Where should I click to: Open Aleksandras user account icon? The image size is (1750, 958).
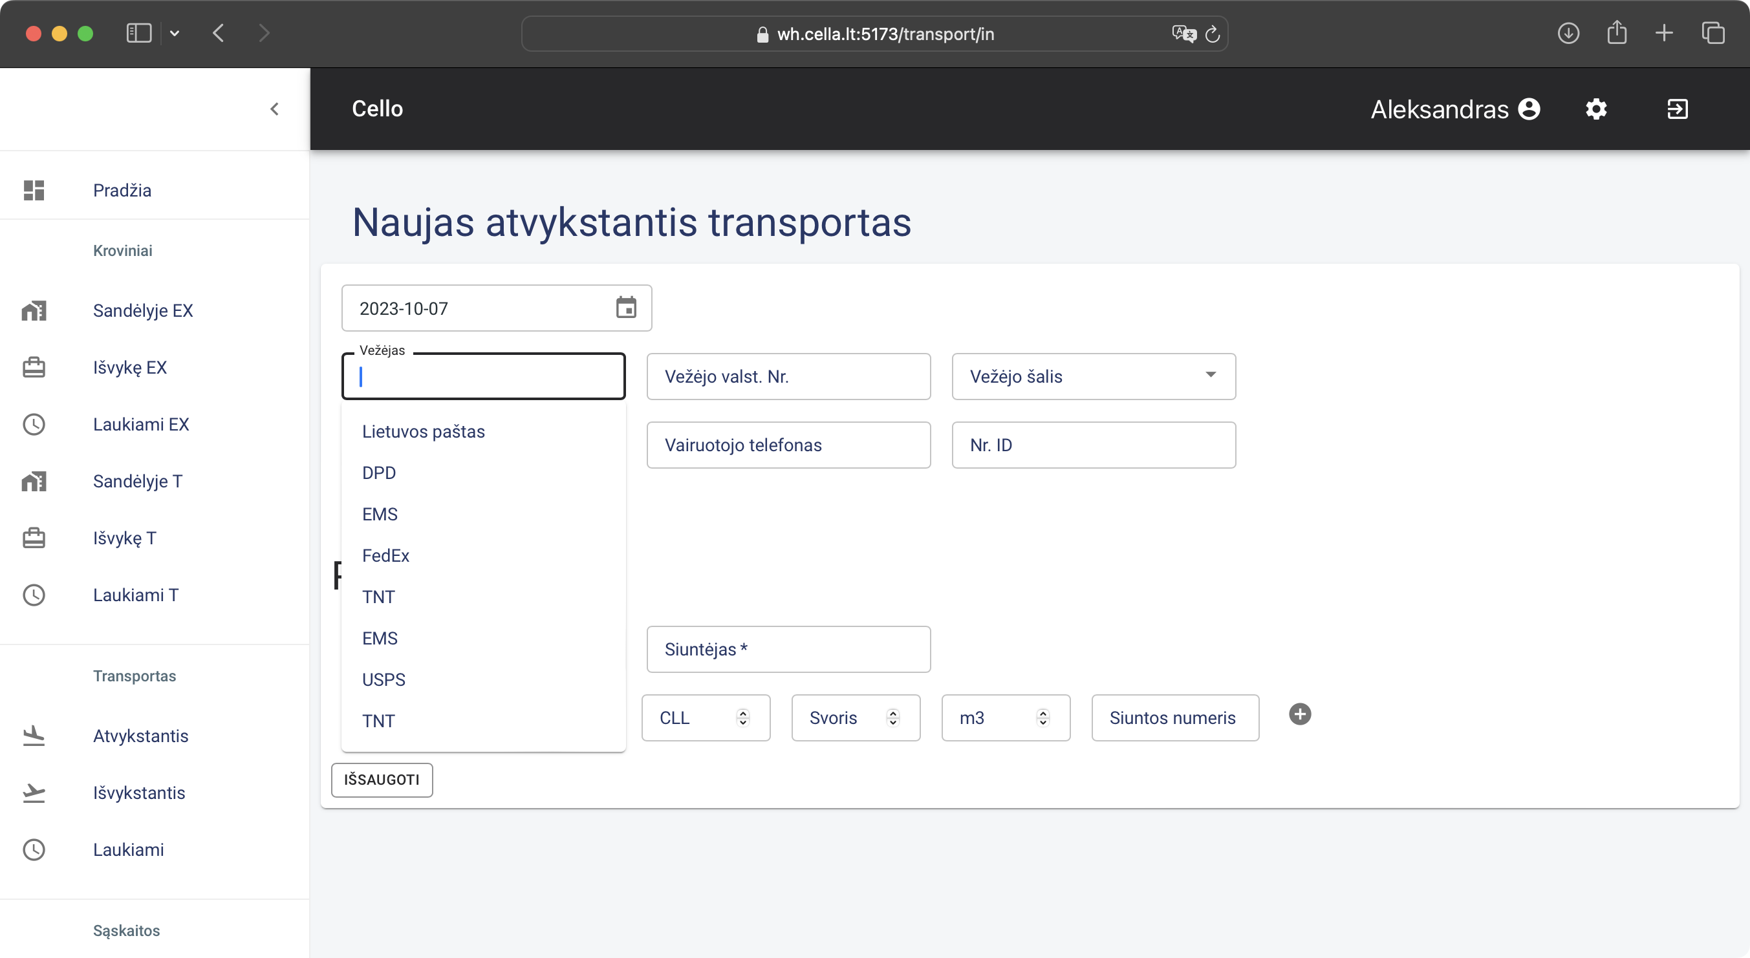pyautogui.click(x=1529, y=109)
